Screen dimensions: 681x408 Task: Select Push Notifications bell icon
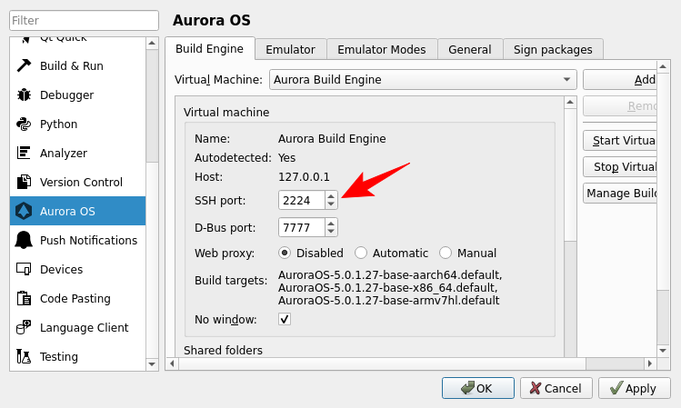click(x=24, y=241)
